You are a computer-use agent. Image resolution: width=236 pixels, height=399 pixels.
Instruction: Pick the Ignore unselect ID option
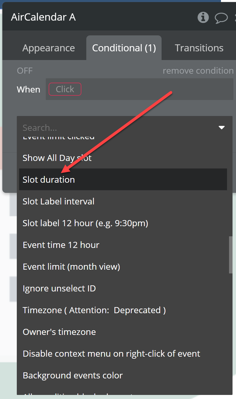point(123,288)
